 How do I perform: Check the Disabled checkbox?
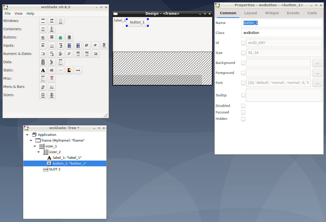[243, 106]
